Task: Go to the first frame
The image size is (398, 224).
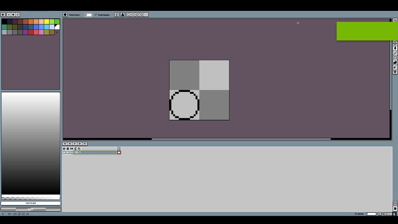Action: 65,144
